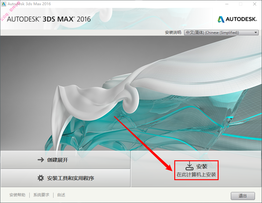Viewport: 262px width, 203px height.
Task: Click the arrow icon beside 创建展开
Action: tap(41, 160)
